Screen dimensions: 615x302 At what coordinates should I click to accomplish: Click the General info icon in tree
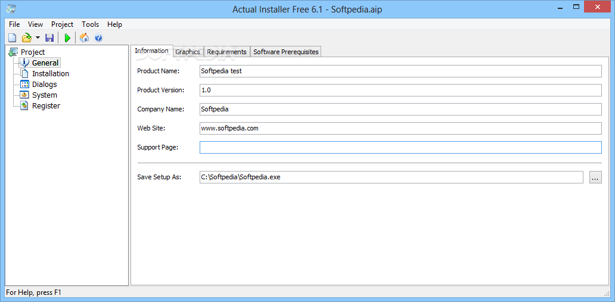pos(24,63)
